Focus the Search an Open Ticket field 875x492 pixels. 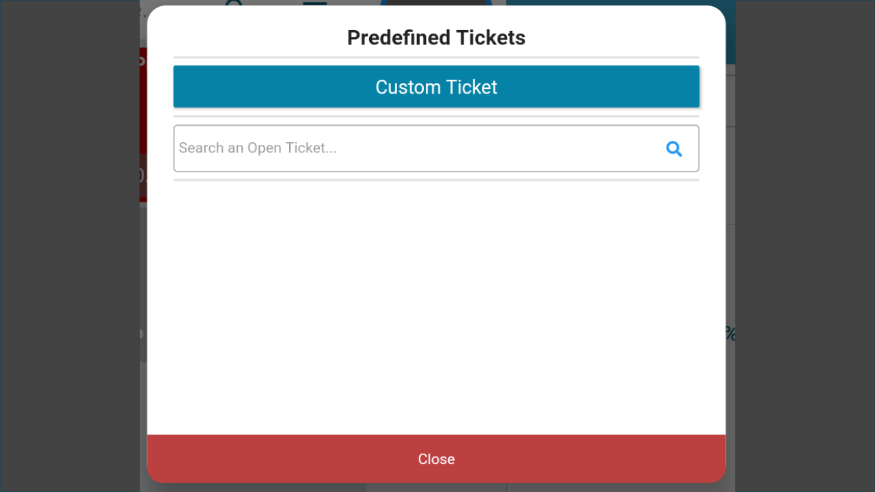coord(436,148)
